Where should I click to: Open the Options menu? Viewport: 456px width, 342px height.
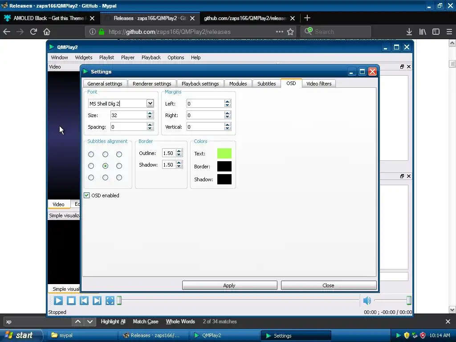175,57
